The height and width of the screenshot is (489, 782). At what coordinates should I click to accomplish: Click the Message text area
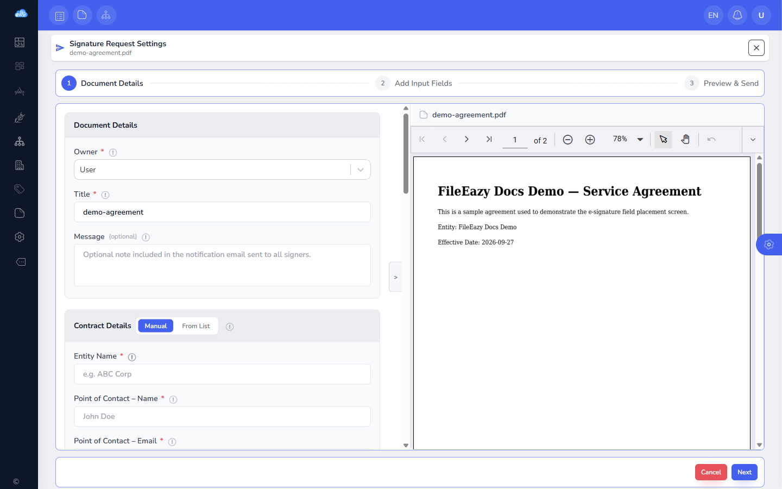pyautogui.click(x=222, y=265)
